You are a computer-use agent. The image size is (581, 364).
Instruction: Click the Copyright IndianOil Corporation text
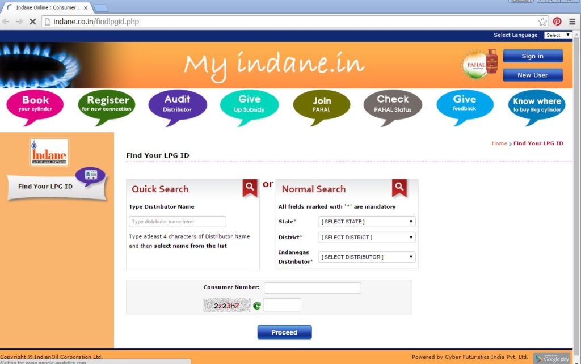click(x=51, y=357)
